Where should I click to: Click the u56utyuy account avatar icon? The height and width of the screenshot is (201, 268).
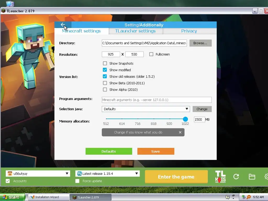(10, 174)
